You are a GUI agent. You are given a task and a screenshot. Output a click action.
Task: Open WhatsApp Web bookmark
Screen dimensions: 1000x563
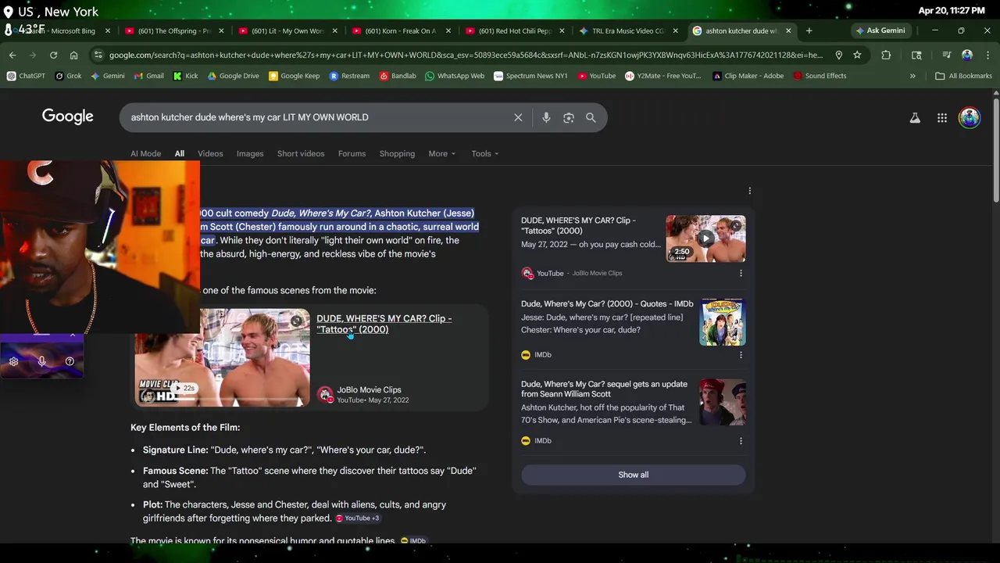point(455,76)
